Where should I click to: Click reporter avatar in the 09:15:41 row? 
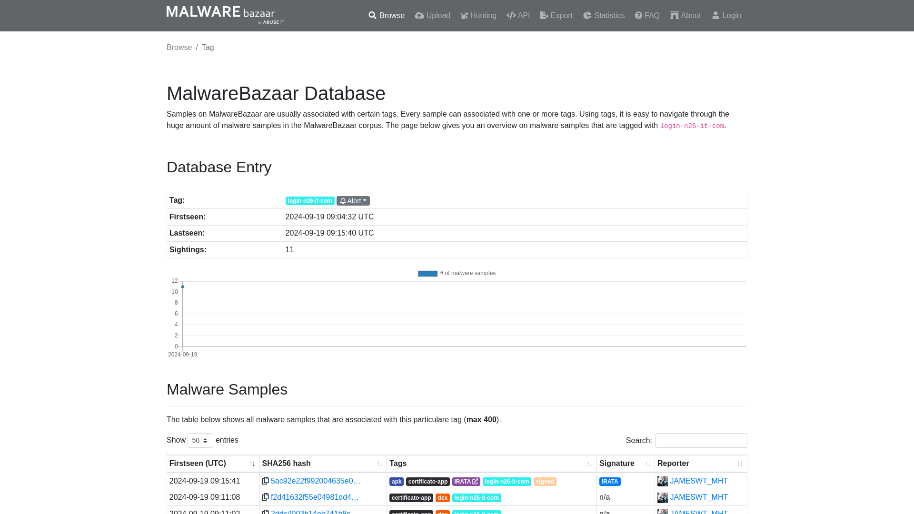click(663, 481)
